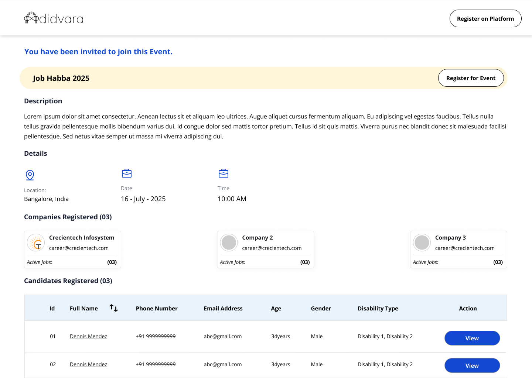Open Dennis Mendez link in row 02

tap(88, 364)
